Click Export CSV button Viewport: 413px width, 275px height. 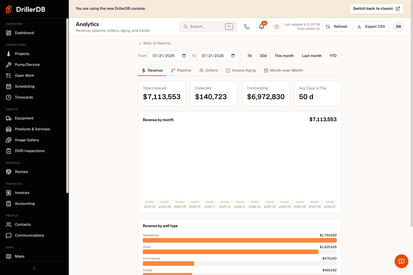[371, 27]
